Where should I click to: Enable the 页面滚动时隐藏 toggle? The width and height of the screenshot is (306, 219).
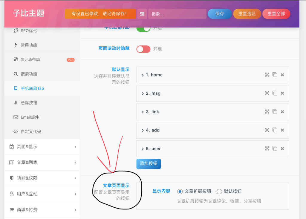143,49
